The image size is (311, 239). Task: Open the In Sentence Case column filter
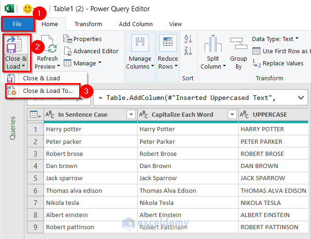tap(131, 115)
